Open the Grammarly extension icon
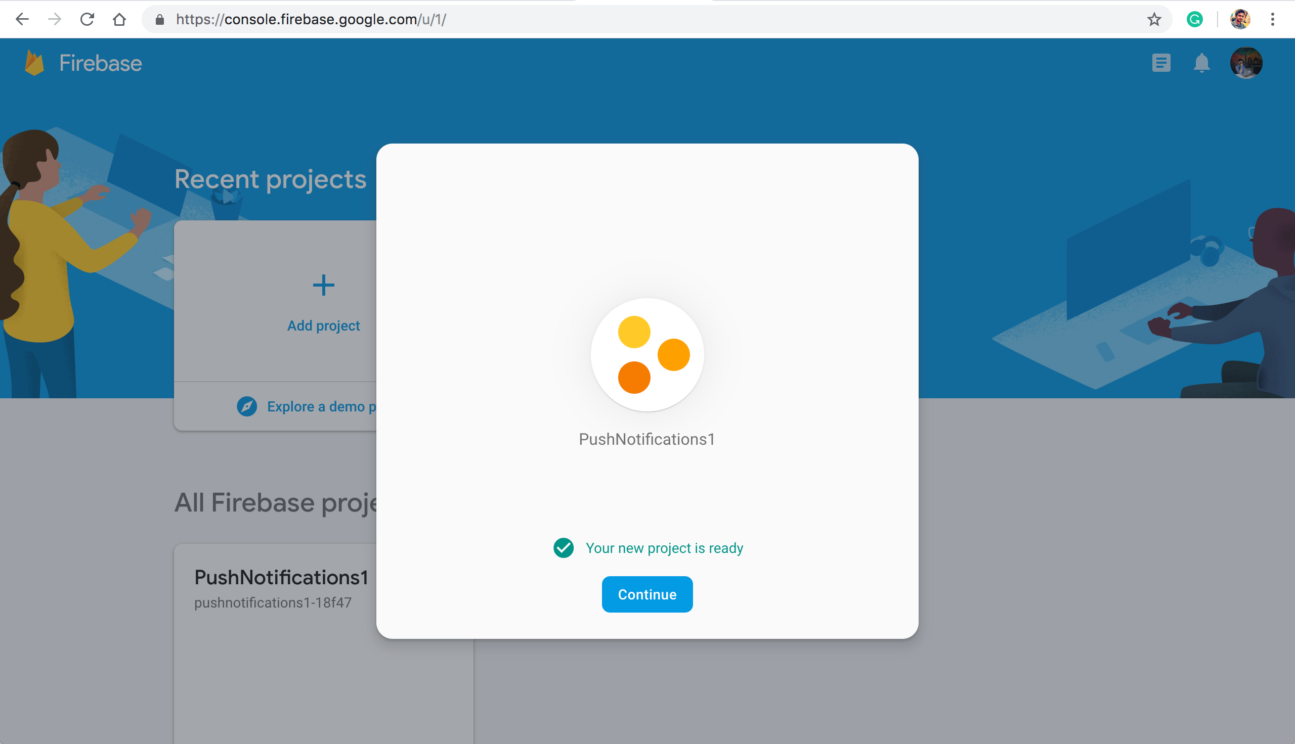 [x=1194, y=19]
